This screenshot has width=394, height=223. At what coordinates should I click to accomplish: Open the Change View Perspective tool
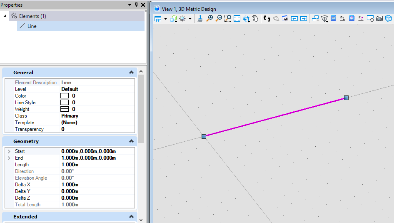(x=324, y=19)
